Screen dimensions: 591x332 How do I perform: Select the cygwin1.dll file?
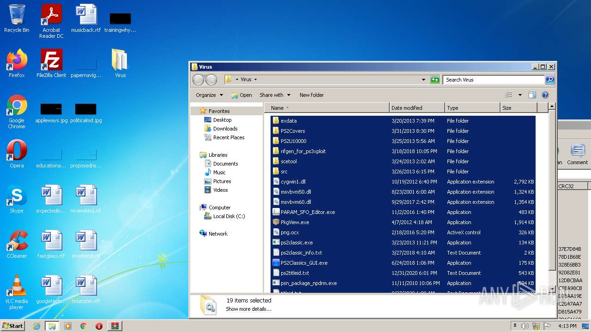tap(403, 182)
